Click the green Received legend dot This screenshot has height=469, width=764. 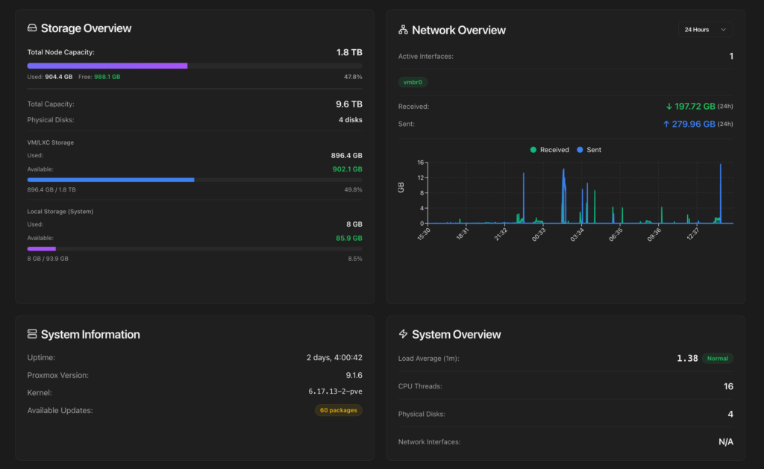point(533,150)
